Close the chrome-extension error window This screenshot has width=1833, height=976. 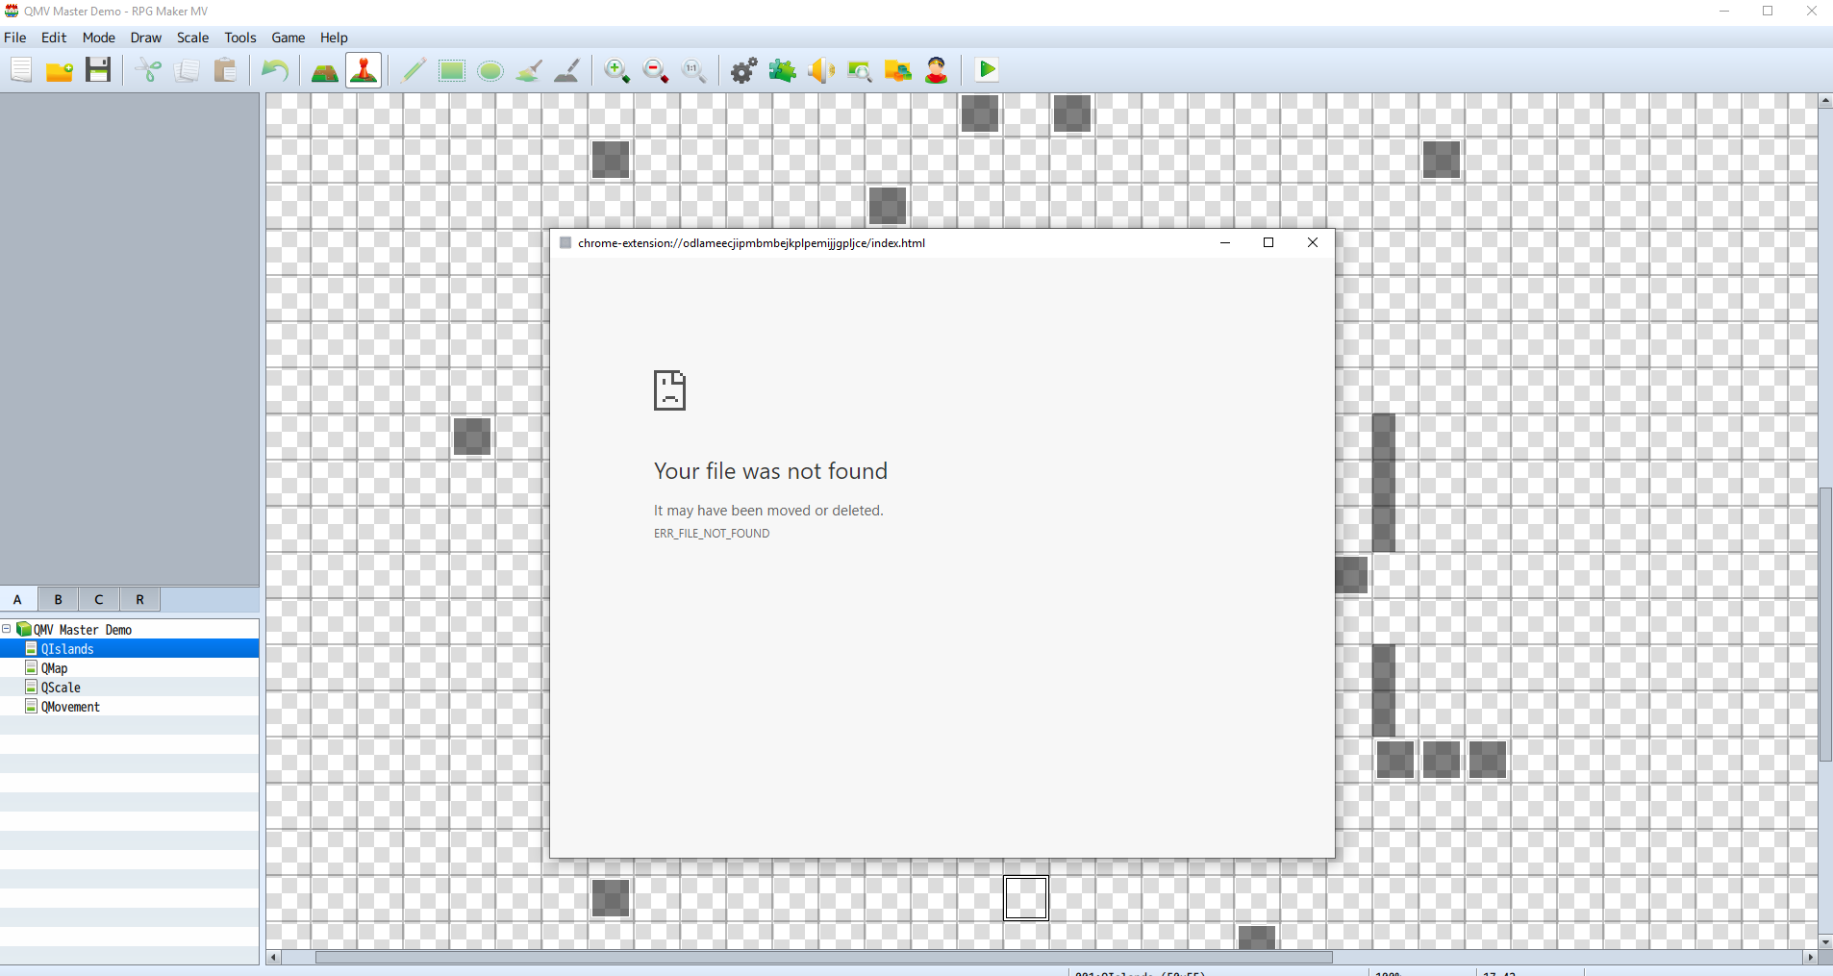click(1313, 242)
